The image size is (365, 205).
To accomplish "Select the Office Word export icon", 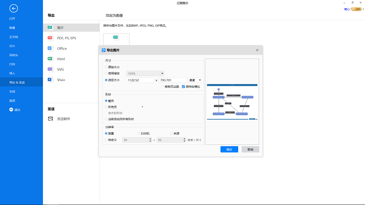I will point(50,48).
